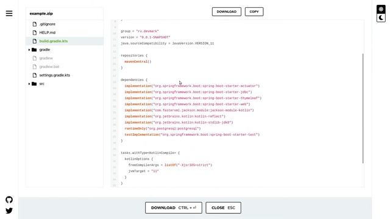The height and width of the screenshot is (219, 390).
Task: Click the runtimeOnly postgresql line
Action: [163, 128]
